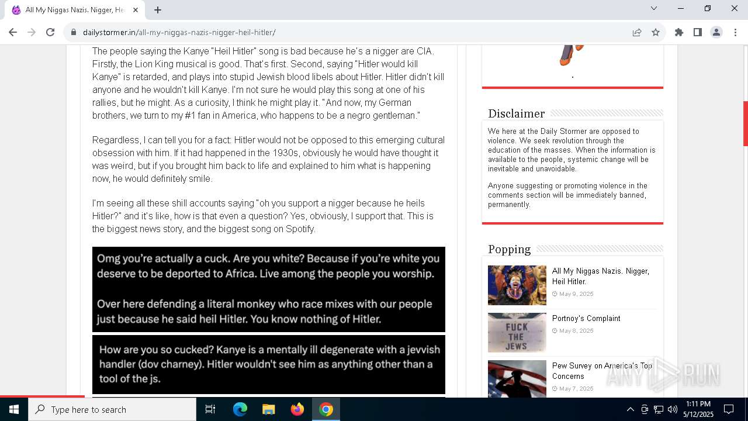Click the browser forward arrow
This screenshot has width=748, height=421.
tap(32, 32)
